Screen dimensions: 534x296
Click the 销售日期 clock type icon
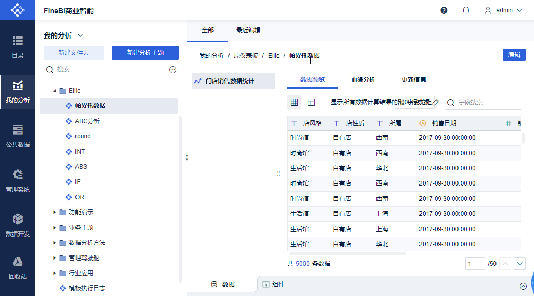click(423, 123)
